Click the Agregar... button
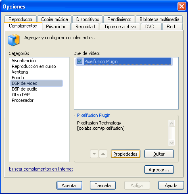Image resolution: width=188 pixels, height=194 pixels. (x=159, y=170)
